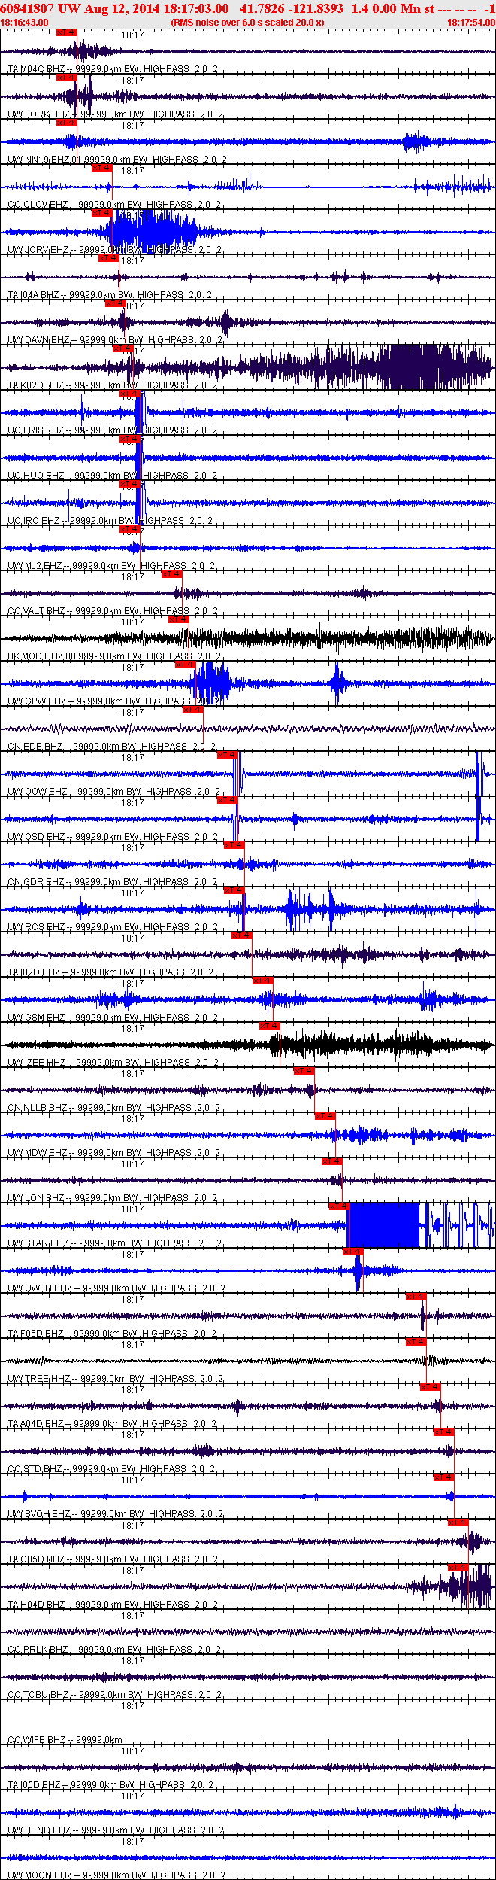Screen dimensions: 496x1880
Task: Select the red pick marker on TA F05D trace
Action: coord(416,1297)
